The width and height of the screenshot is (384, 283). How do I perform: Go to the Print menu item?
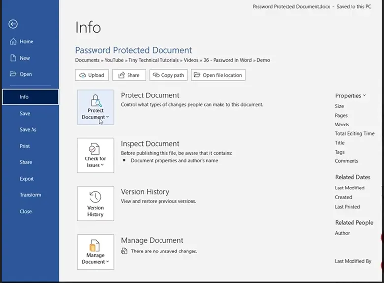coord(25,146)
